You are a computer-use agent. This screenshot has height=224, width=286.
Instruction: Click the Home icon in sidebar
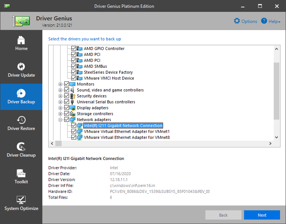point(21,40)
